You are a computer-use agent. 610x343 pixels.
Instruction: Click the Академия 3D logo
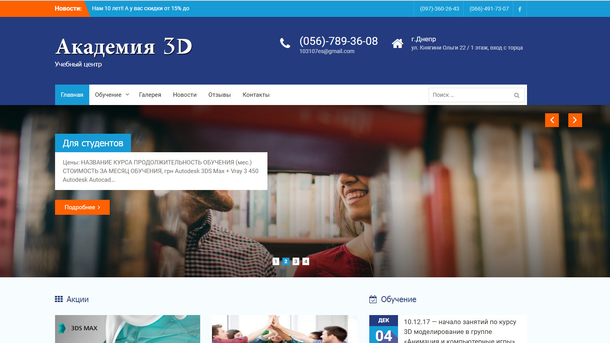coord(123,47)
